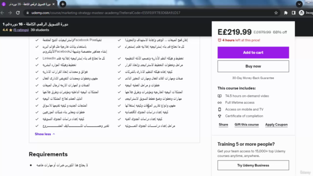313x176 pixels.
Task: Click Apply Coupon
Action: 276,125
